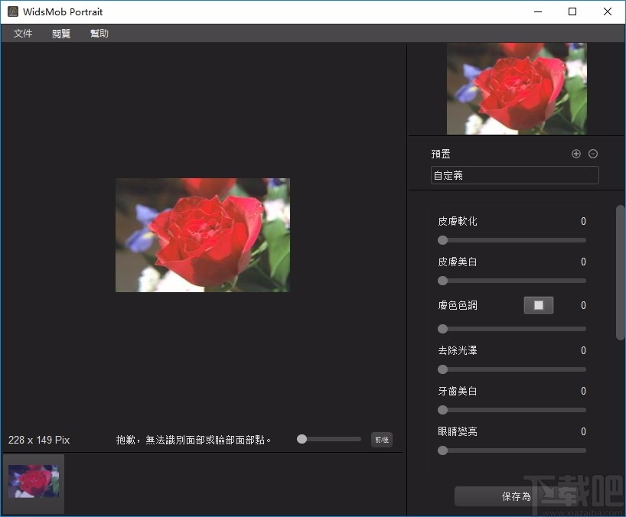Close the WidsMob Portrait window
This screenshot has height=517, width=626.
(x=607, y=11)
